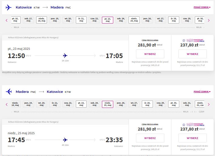Select outbound date niedz. 18, maj
The height and width of the screenshot is (156, 215).
coord(42,20)
